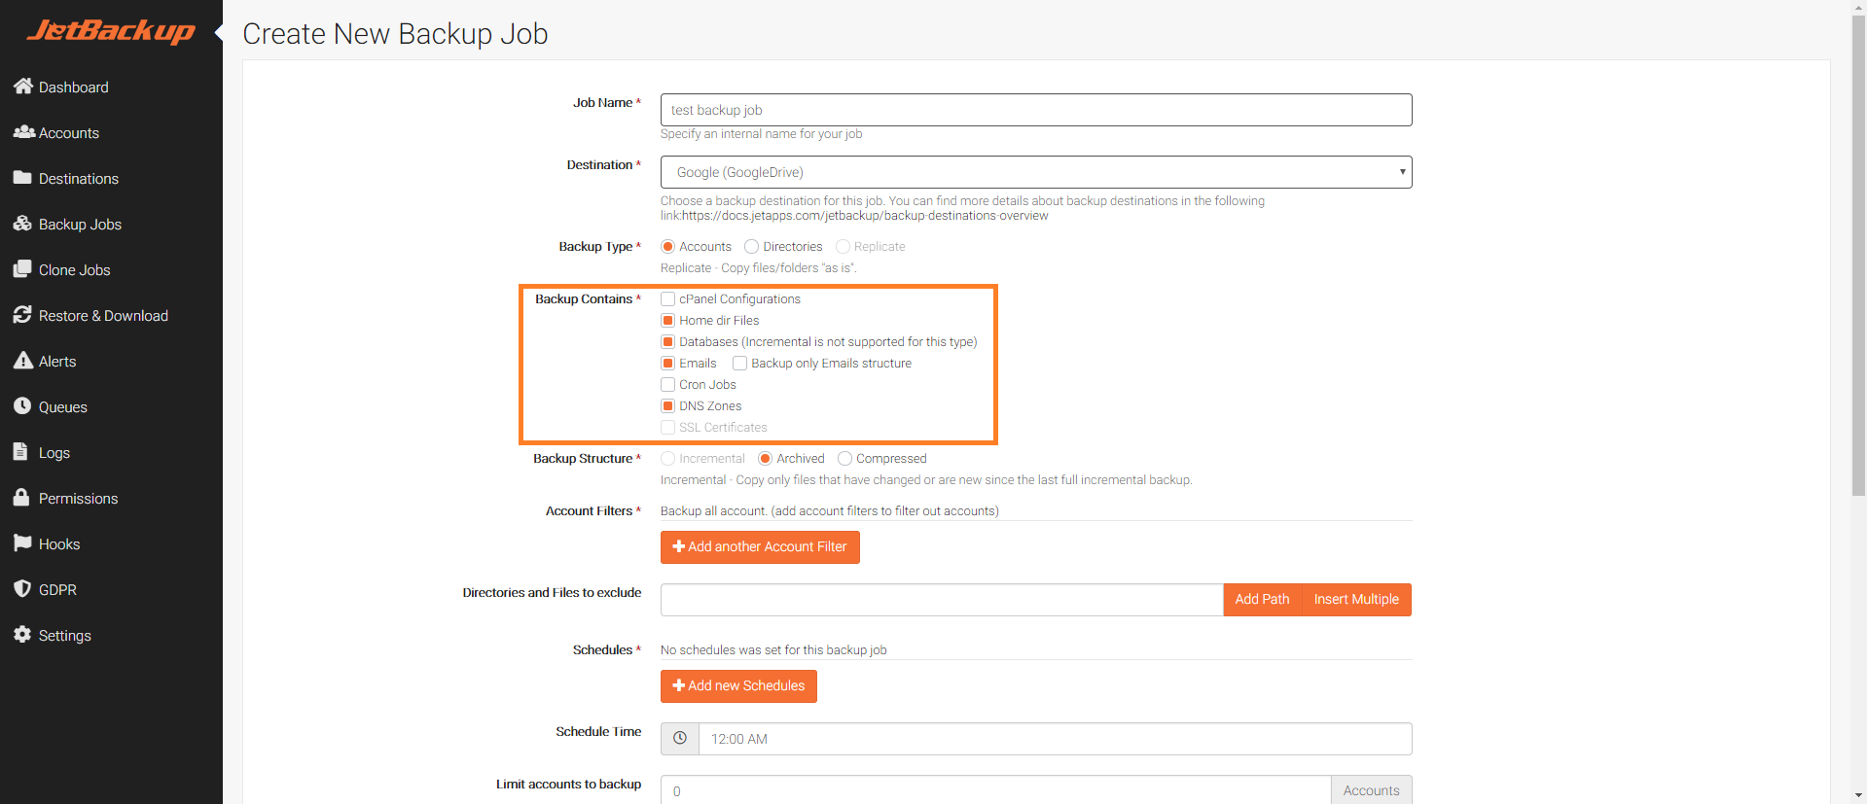This screenshot has height=804, width=1867.
Task: Click the exclude directories path field
Action: coord(942,600)
